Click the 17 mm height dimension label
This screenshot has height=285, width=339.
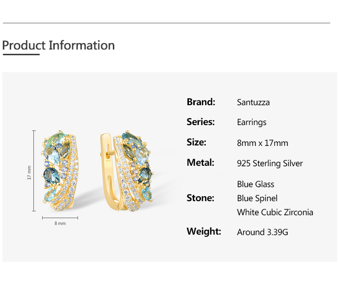(29, 171)
